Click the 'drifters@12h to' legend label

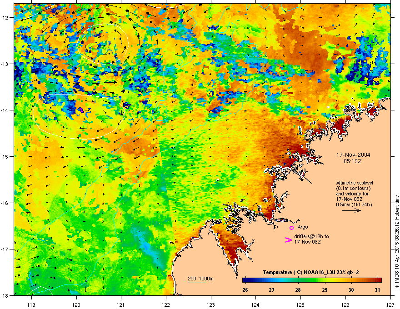(x=311, y=236)
